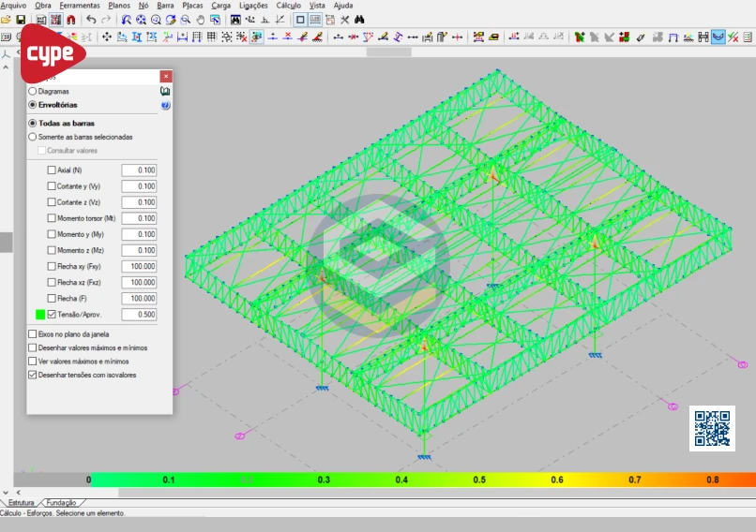Click the highlighted envelope diagram toolbar icon
Screen dimensions: 756x532
click(x=718, y=37)
